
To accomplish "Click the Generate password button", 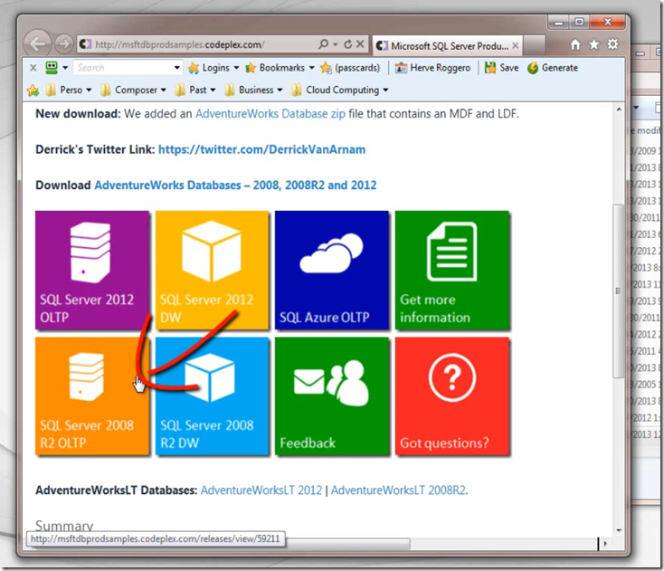I will [x=553, y=68].
